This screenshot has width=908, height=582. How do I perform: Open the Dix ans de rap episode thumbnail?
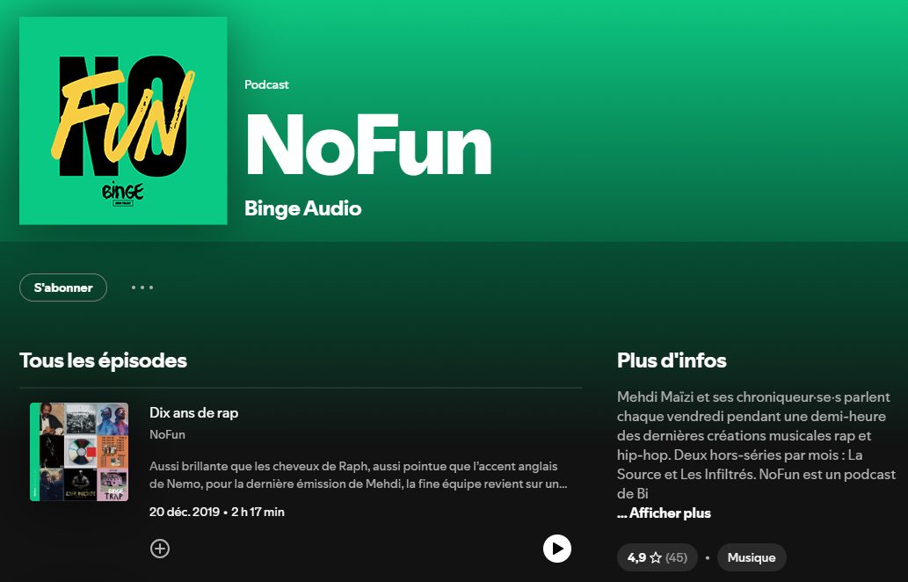[79, 452]
